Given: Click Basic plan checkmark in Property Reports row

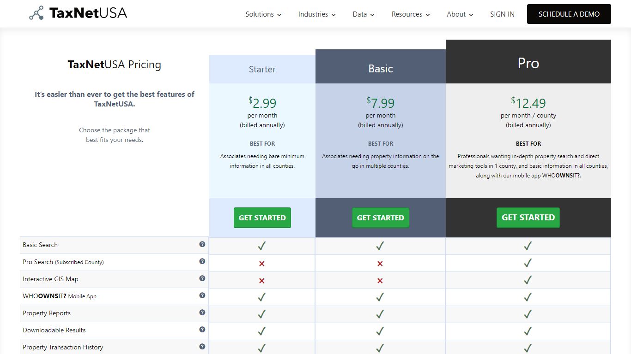Looking at the screenshot, I should click(x=380, y=314).
